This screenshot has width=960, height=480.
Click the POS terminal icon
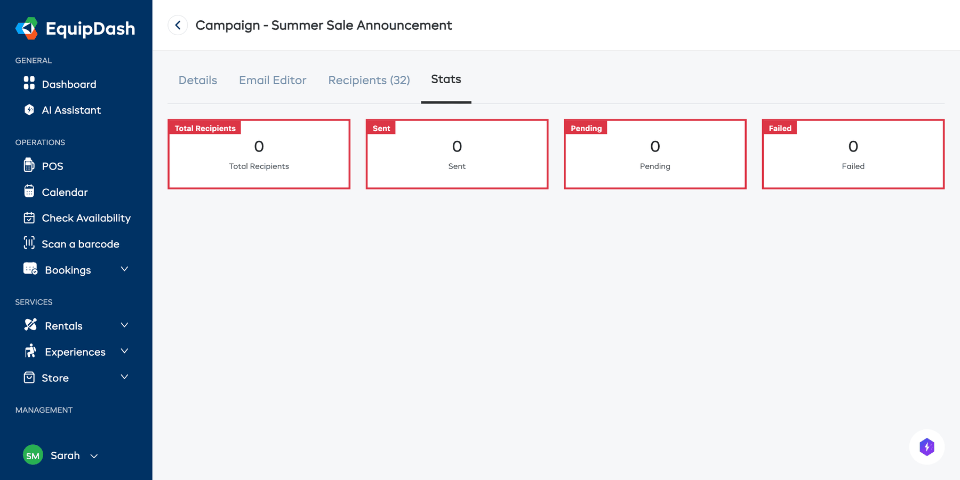pos(29,165)
